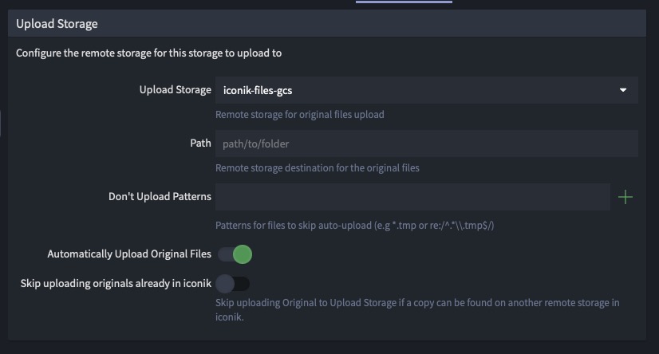The width and height of the screenshot is (659, 354).
Task: Click the Path field label
Action: (200, 144)
